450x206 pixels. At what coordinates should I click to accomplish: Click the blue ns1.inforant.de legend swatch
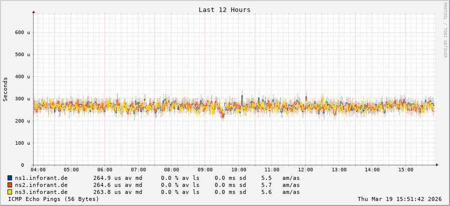pos(10,178)
